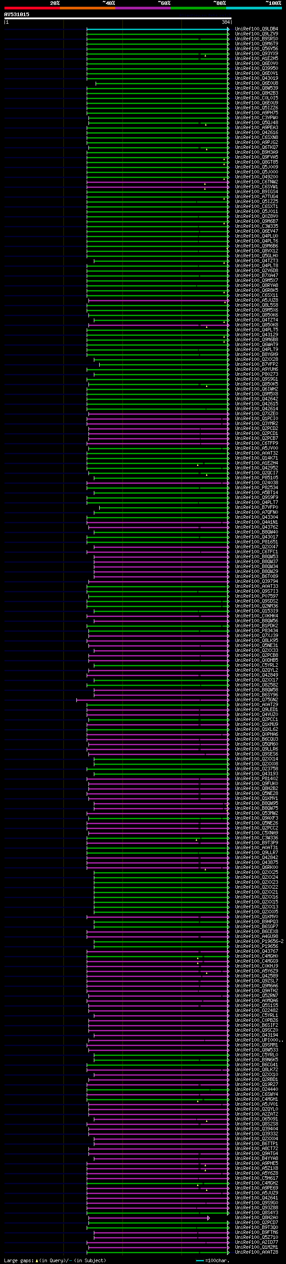The image size is (286, 1264).
Task: Open hit UniRef100_Q56V56
Action: point(257,48)
